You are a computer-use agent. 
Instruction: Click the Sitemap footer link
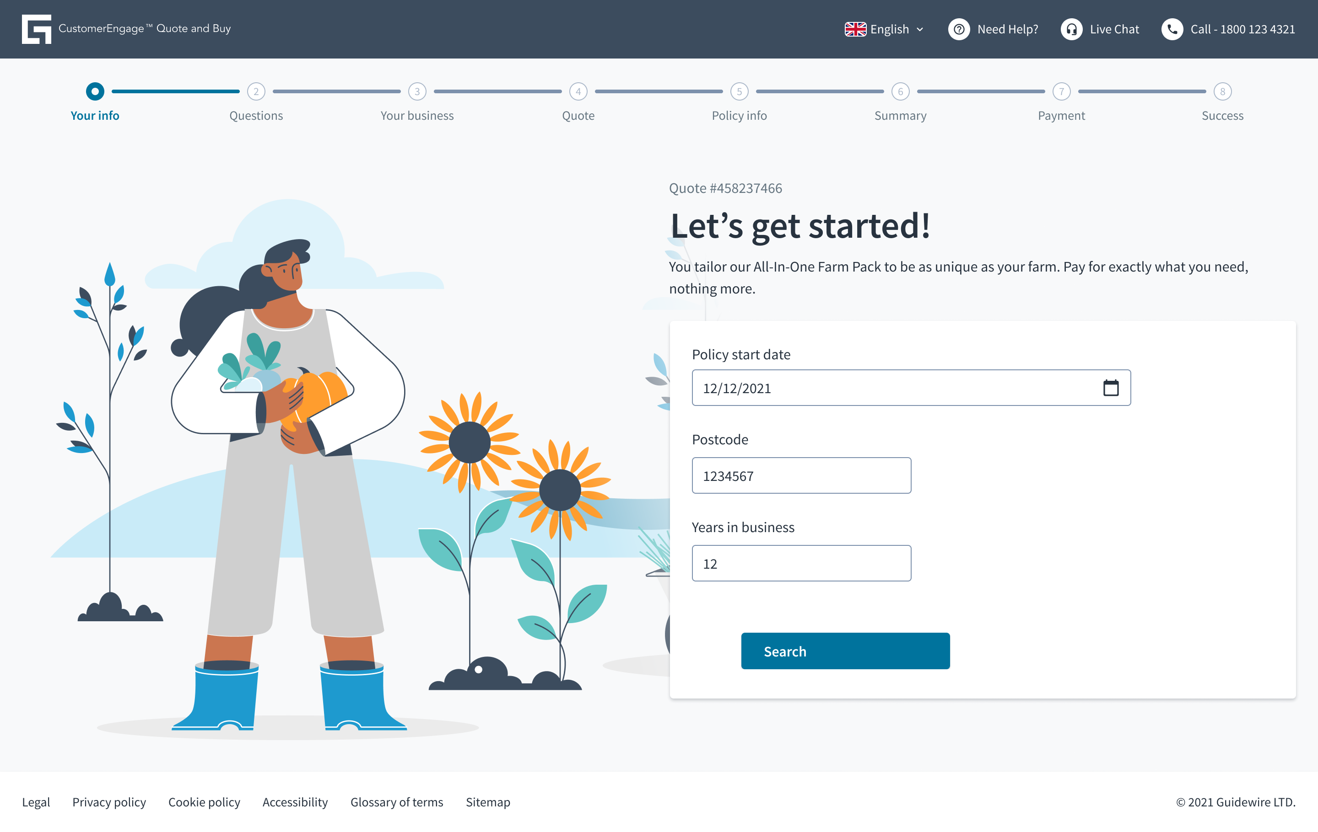click(488, 801)
